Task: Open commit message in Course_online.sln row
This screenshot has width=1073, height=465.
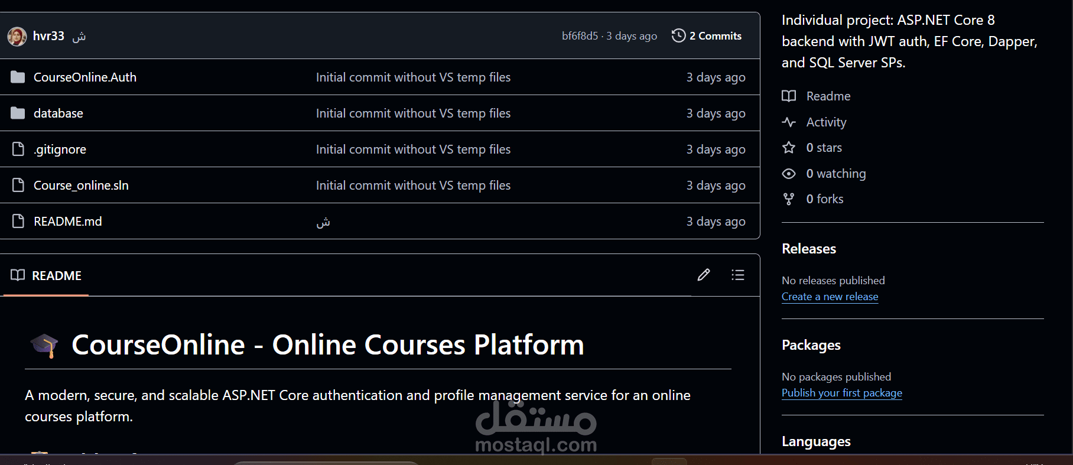Action: pos(413,186)
